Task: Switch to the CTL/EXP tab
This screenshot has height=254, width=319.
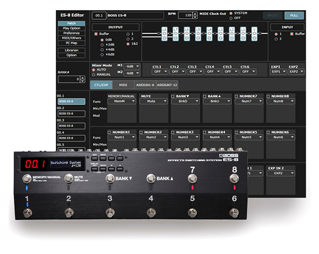Action: 101,85
